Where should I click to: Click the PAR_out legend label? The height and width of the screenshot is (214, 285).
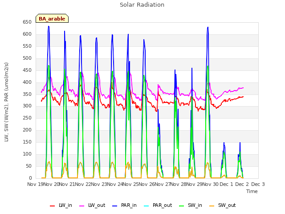point(162,205)
